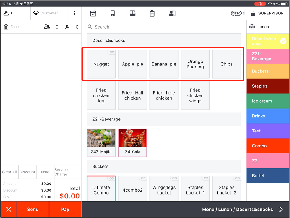This screenshot has height=218, width=290.
Task: Click the Search input field
Action: pyautogui.click(x=164, y=27)
